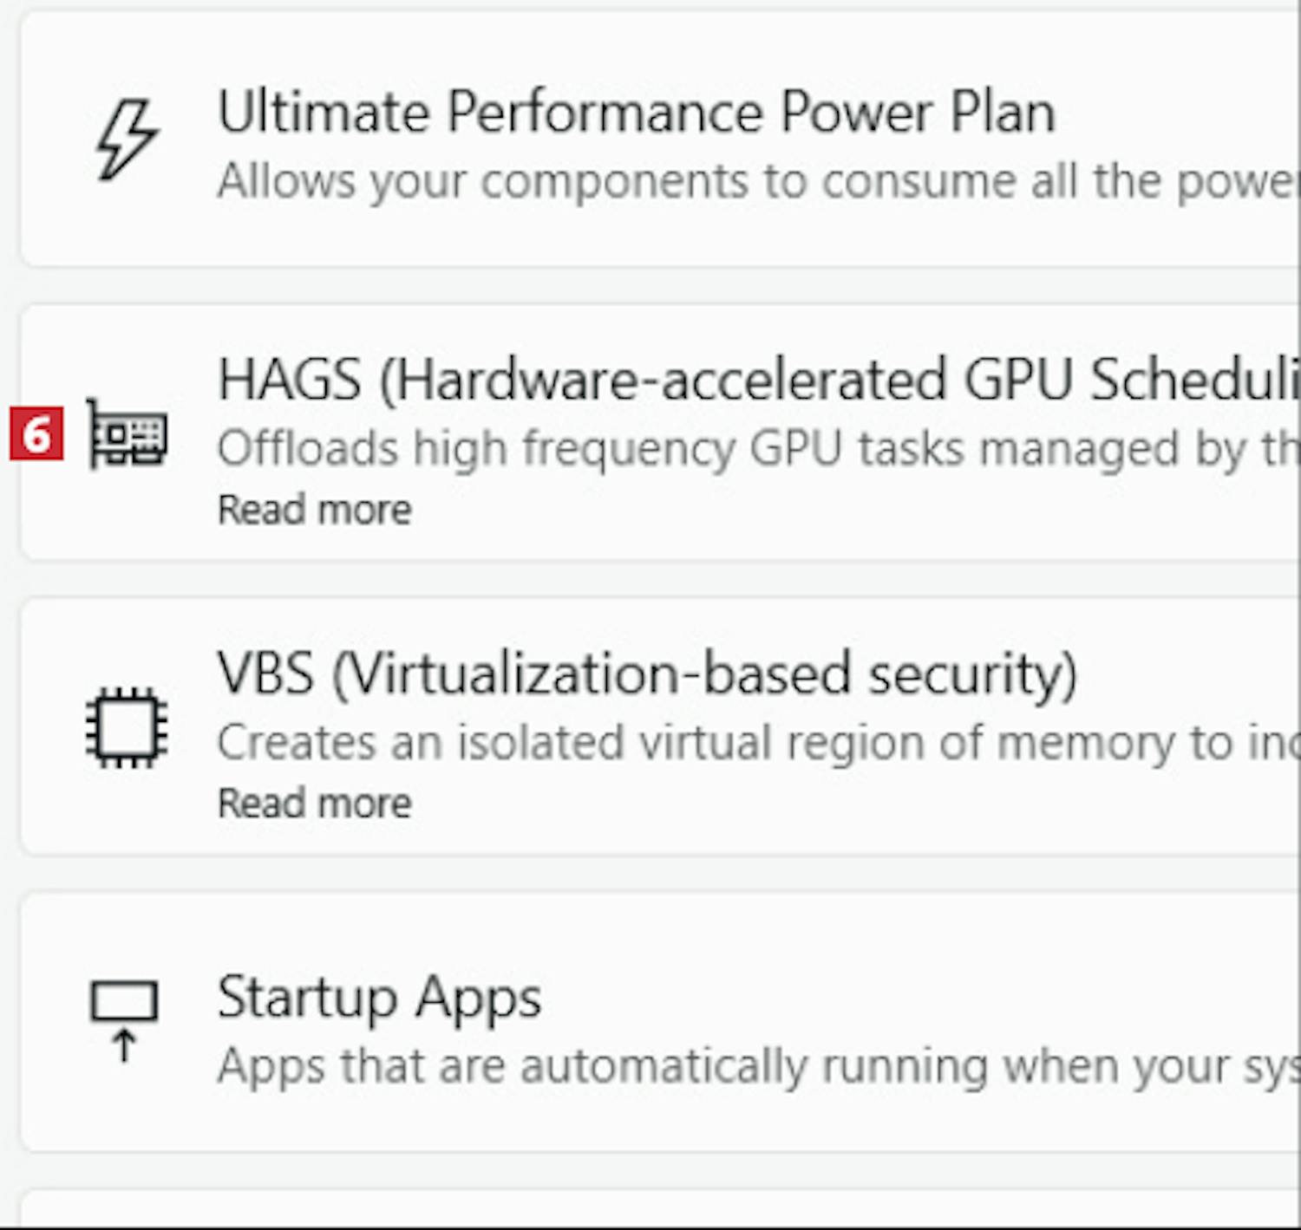Click the red number 6 badge

click(36, 433)
